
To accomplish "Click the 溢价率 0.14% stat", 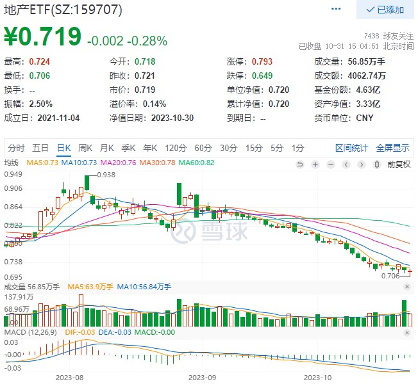I will pyautogui.click(x=138, y=104).
